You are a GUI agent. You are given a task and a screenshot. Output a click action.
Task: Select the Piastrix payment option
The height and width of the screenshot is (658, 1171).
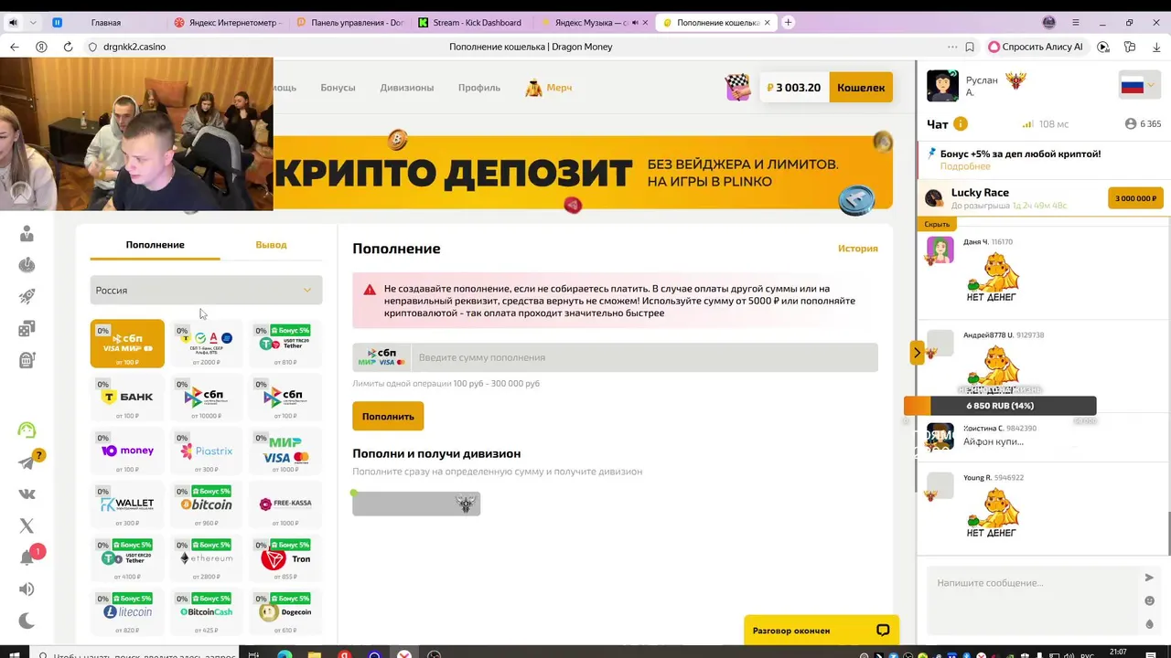pos(207,451)
